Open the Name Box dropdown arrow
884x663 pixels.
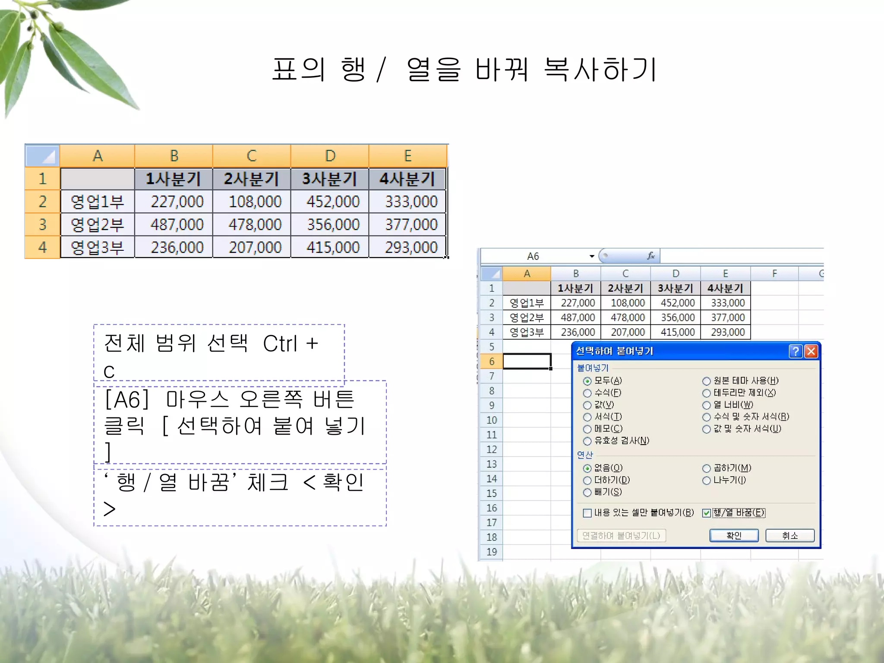[592, 256]
